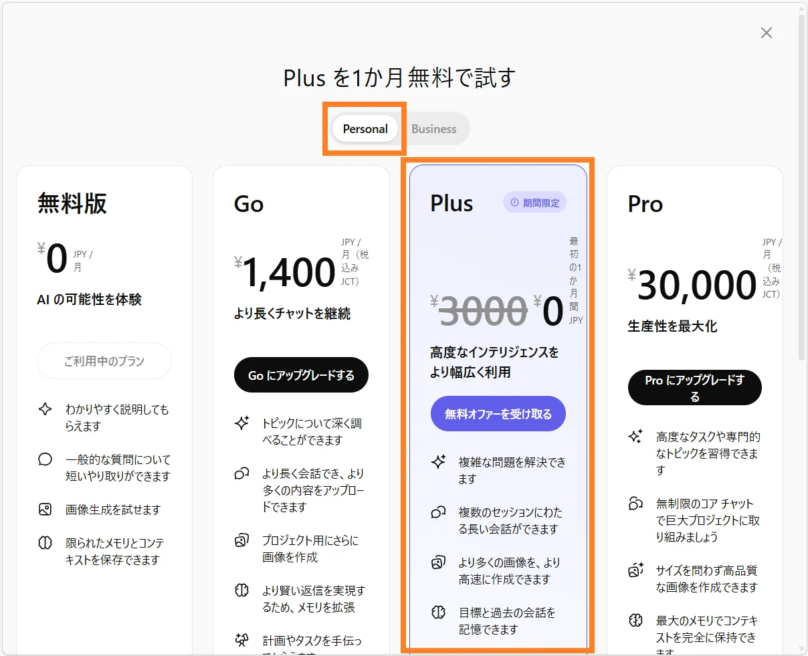Select the Personal plans tab
Screen dimensions: 808x656
pyautogui.click(x=365, y=129)
